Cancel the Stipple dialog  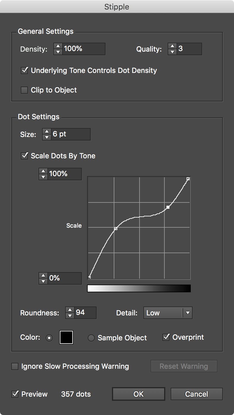tap(196, 394)
